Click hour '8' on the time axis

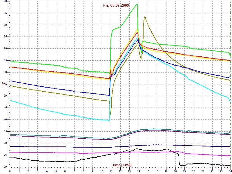(84, 171)
